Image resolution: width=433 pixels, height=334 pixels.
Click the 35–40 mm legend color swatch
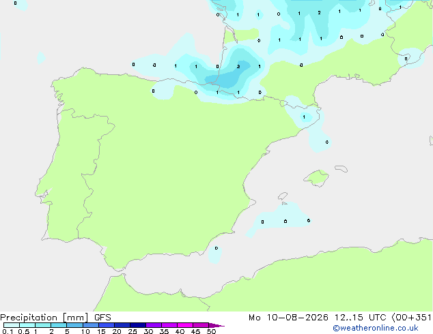[169, 325]
